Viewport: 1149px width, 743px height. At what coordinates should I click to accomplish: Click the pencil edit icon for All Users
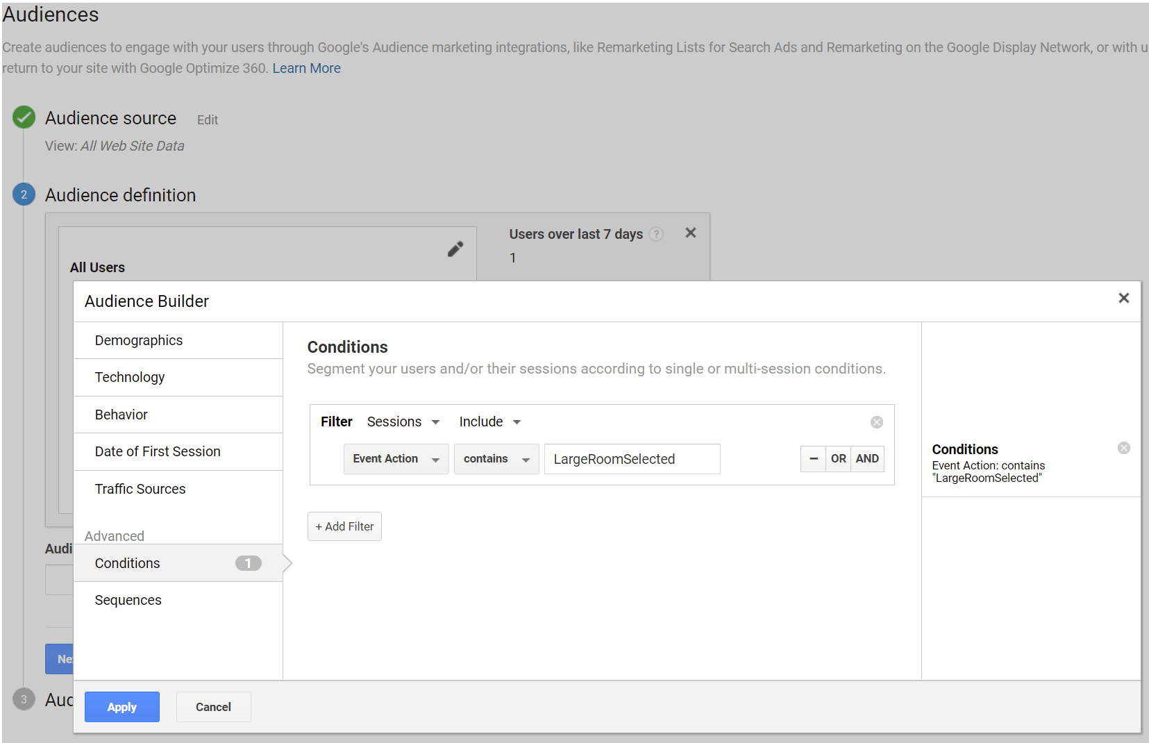point(455,249)
